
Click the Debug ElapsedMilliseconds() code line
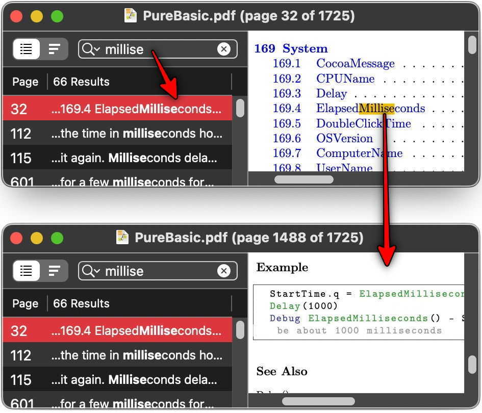[367, 318]
